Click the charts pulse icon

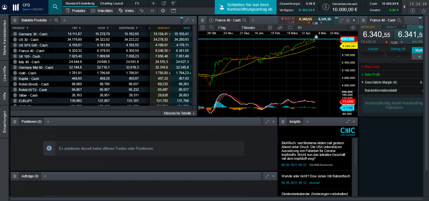coord(142,11)
